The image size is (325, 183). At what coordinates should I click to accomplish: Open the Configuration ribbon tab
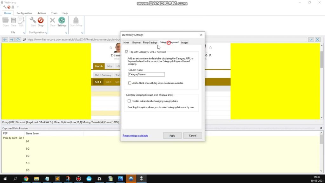tap(24, 13)
